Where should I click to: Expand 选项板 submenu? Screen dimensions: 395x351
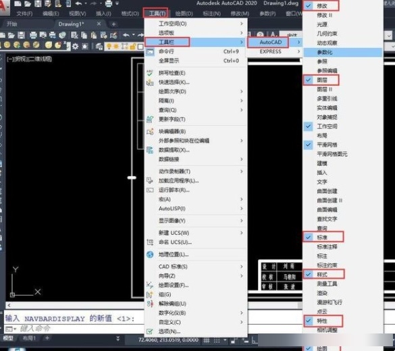[196, 32]
